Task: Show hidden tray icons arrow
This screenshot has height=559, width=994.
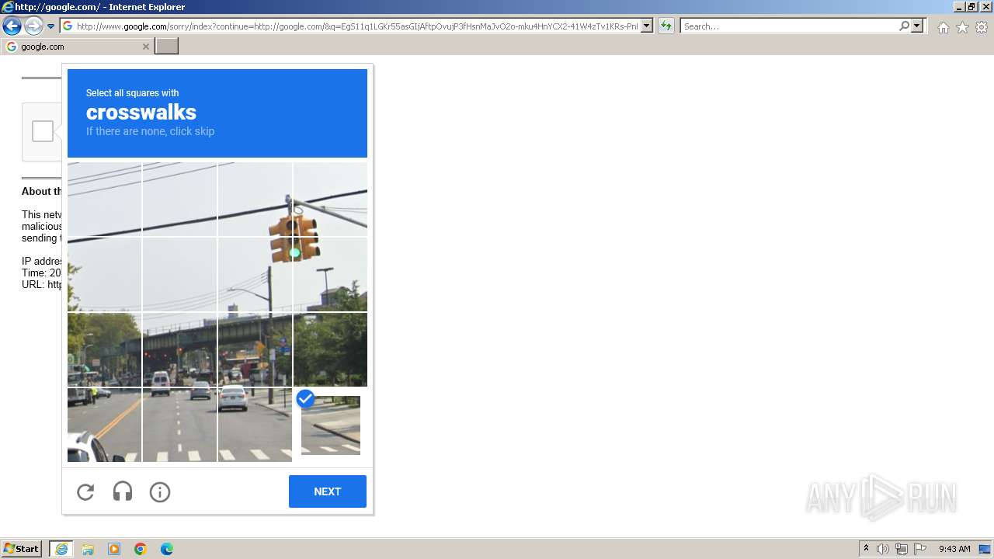Action: tap(866, 549)
